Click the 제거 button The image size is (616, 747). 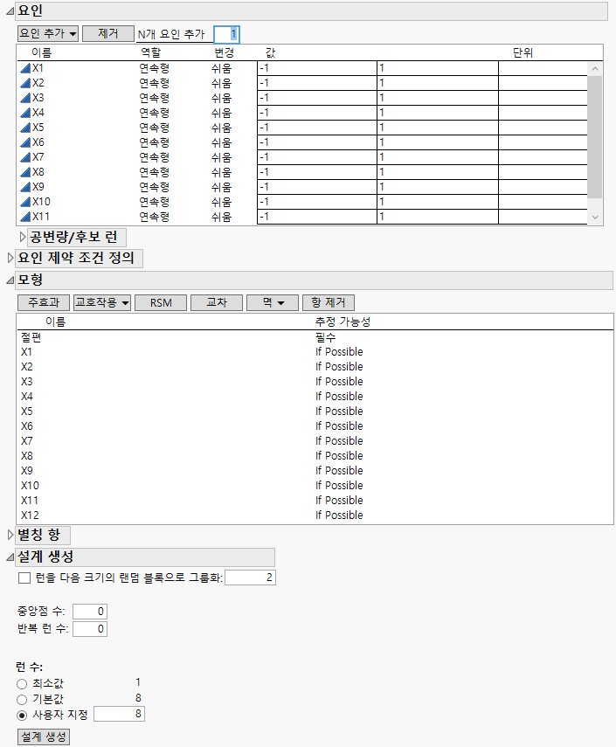[108, 33]
